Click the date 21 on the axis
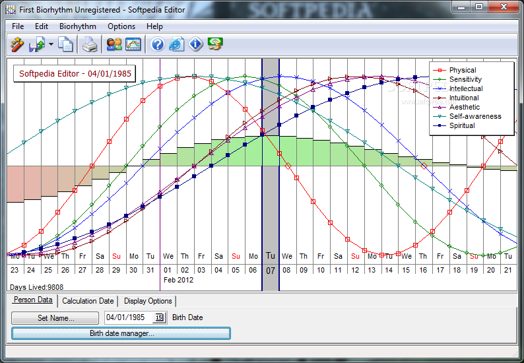 [x=508, y=270]
